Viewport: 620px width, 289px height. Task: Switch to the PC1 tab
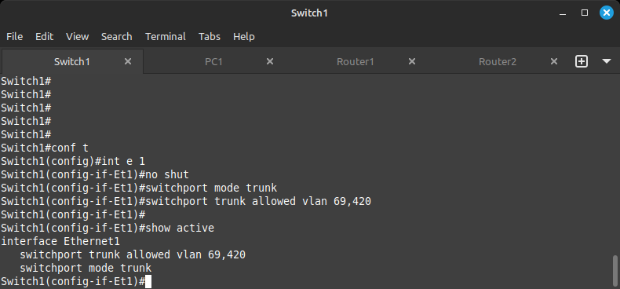click(x=214, y=62)
